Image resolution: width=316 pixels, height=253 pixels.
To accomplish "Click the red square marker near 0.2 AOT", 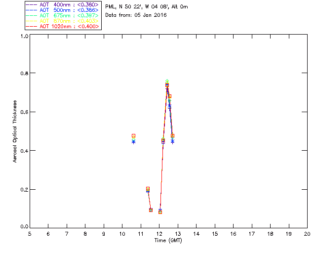I will coord(148,189).
